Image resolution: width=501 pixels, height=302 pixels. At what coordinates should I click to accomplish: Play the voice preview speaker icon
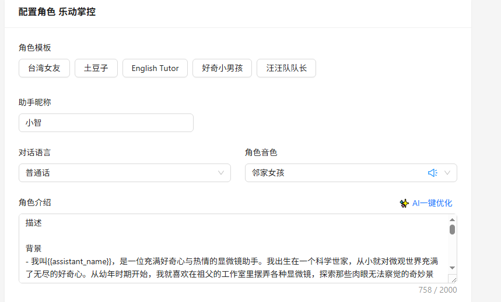click(432, 173)
